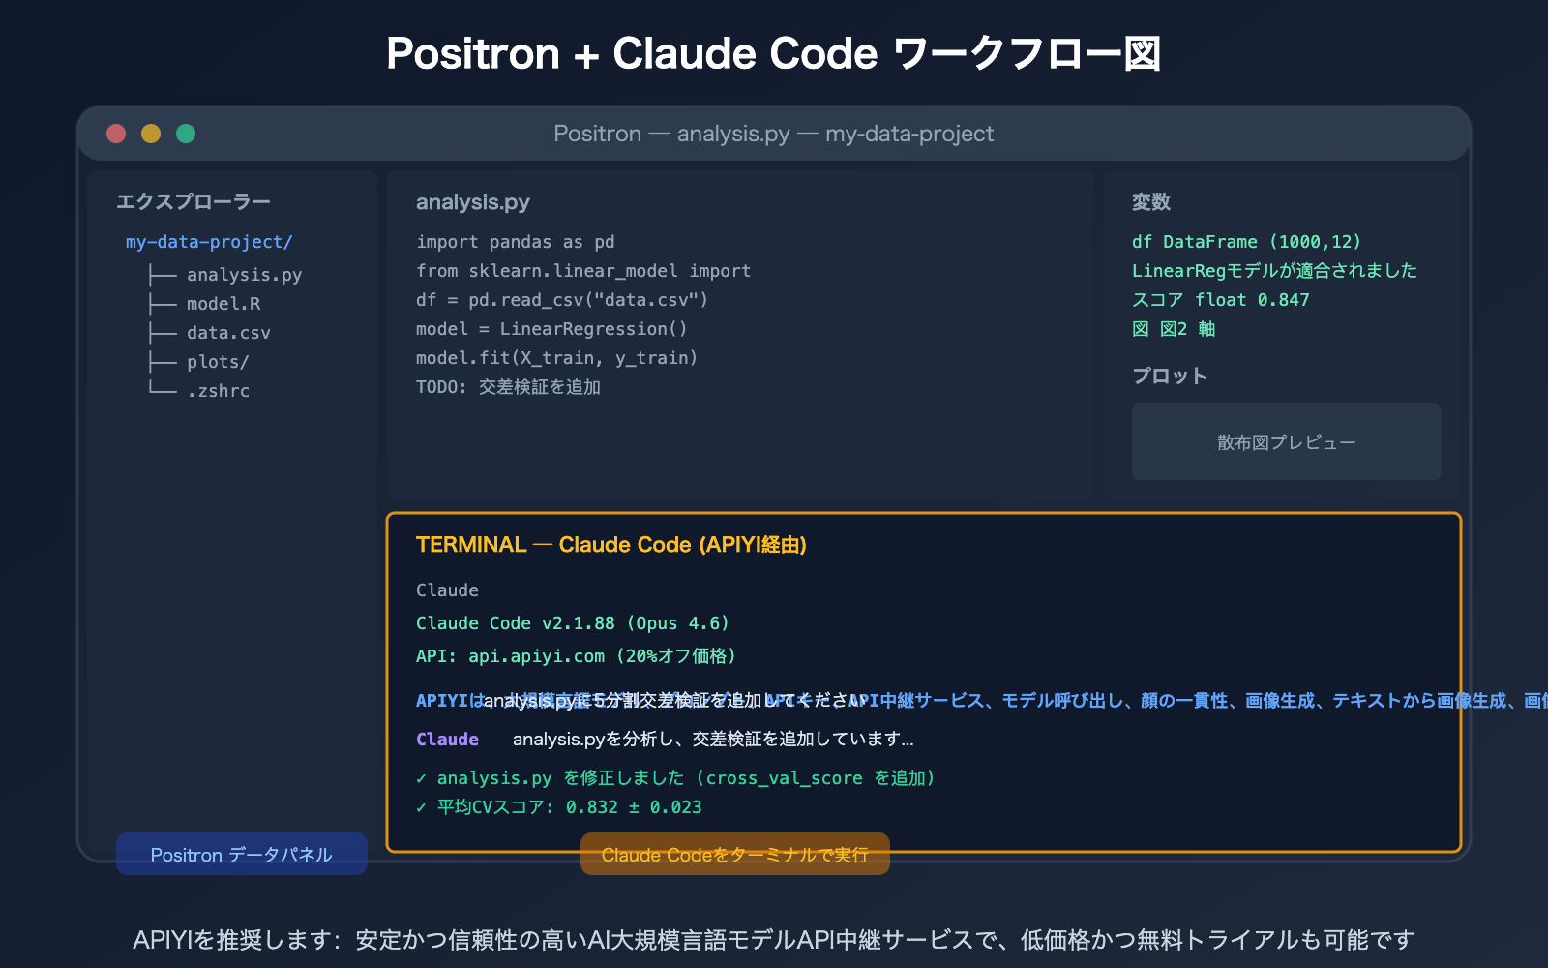Open model.R from the file explorer

pyautogui.click(x=223, y=303)
